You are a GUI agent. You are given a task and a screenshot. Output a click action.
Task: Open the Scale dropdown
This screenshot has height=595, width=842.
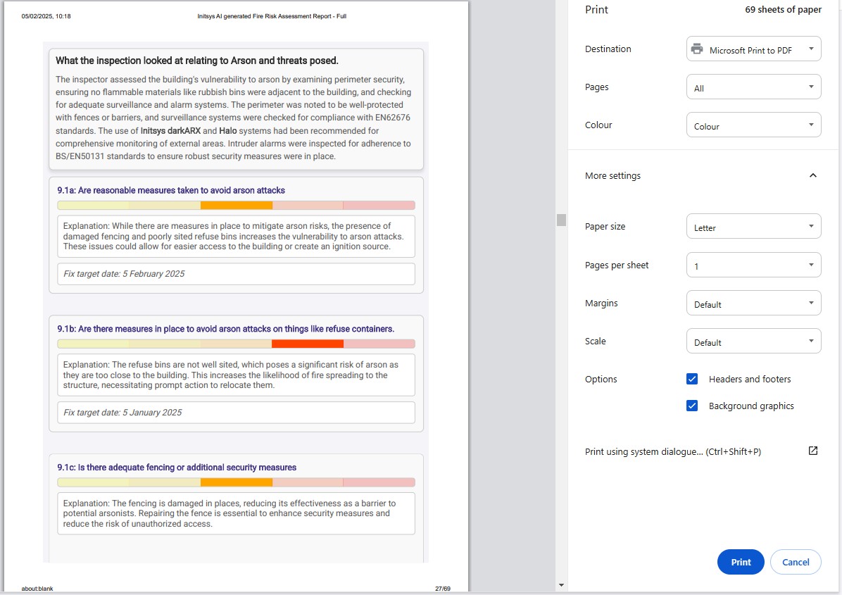coord(753,342)
